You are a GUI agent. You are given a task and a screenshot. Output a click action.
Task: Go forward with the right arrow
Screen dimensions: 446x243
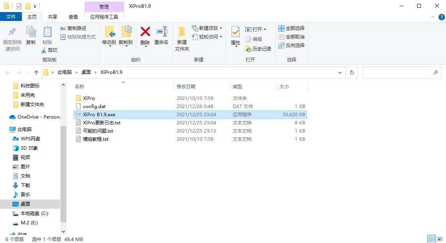[19, 73]
